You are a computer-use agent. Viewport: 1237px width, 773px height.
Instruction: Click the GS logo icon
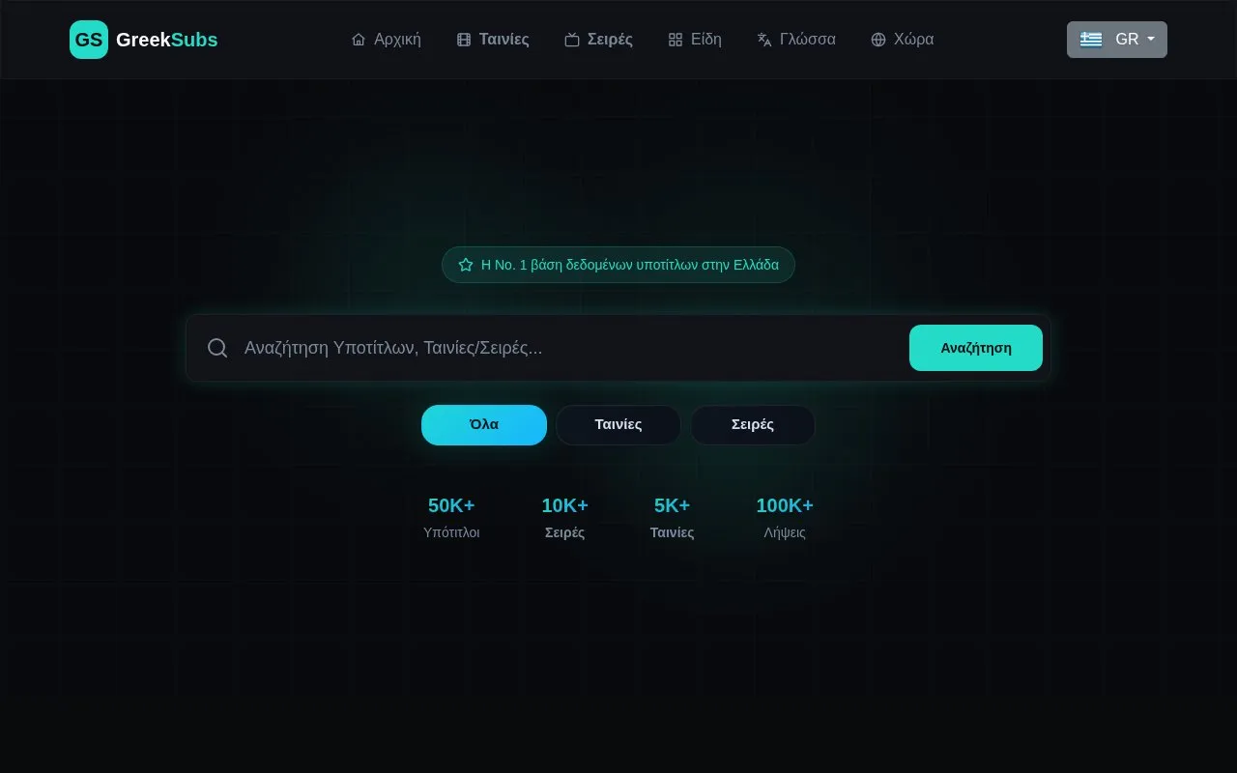89,40
